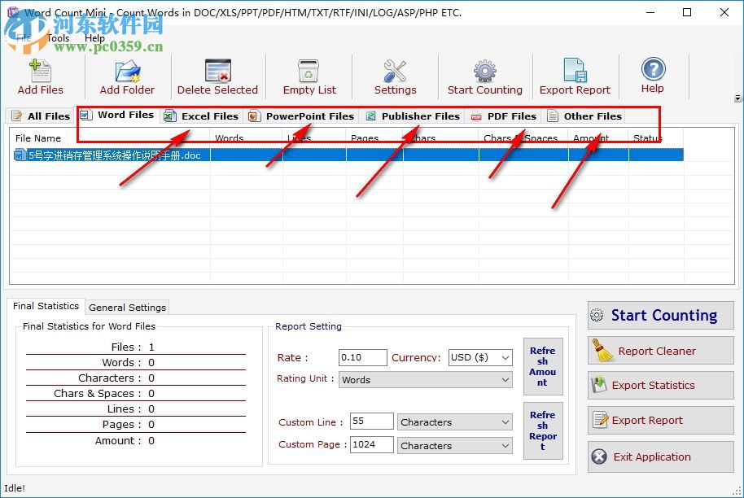This screenshot has width=744, height=498.
Task: Switch to the Publisher Files tab
Action: tap(413, 116)
